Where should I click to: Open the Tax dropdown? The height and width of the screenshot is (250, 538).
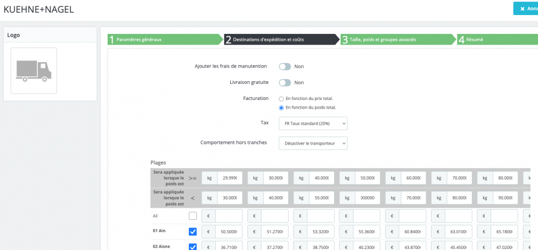coord(313,124)
